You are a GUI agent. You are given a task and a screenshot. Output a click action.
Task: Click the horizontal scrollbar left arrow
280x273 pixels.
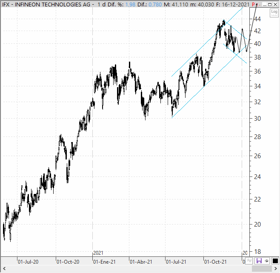coord(4,269)
